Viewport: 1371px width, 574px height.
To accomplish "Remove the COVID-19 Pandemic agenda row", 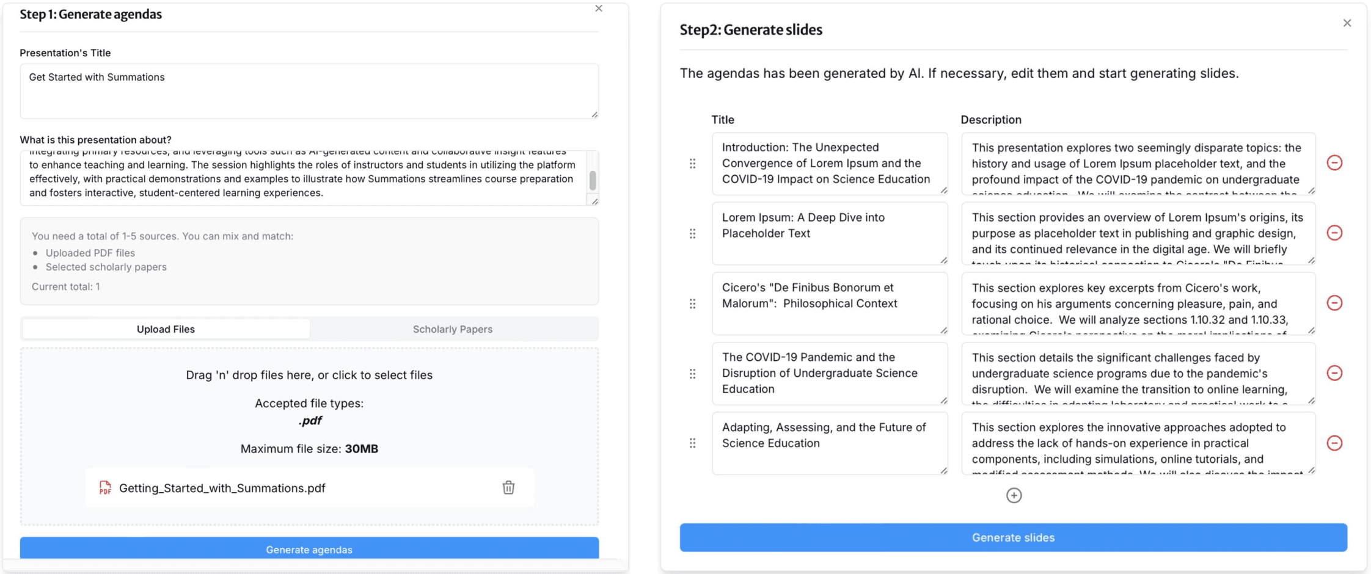I will point(1334,373).
